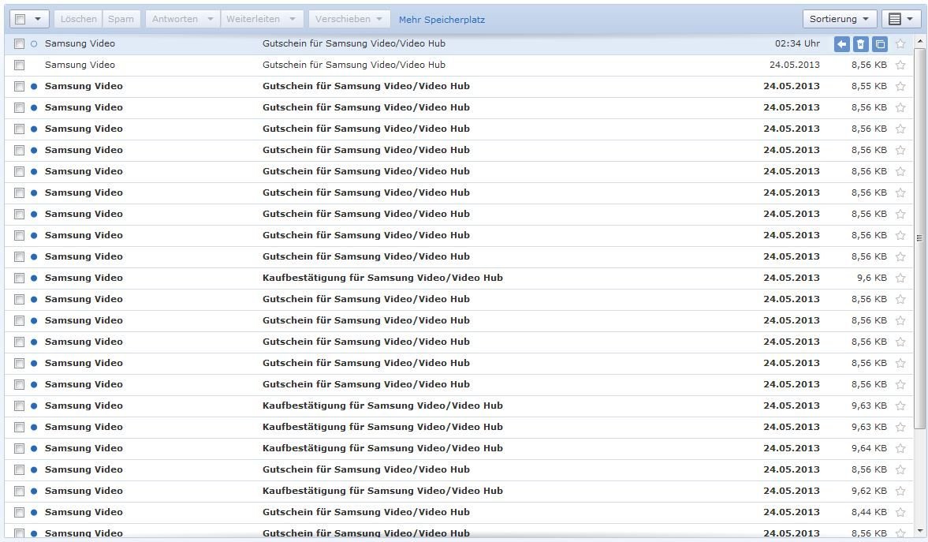The image size is (928, 542).
Task: Check the box for the 8,55 KB mail
Action: click(20, 87)
